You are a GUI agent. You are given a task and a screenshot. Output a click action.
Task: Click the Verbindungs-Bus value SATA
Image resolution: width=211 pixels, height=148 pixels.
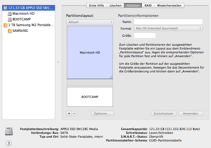64,133
